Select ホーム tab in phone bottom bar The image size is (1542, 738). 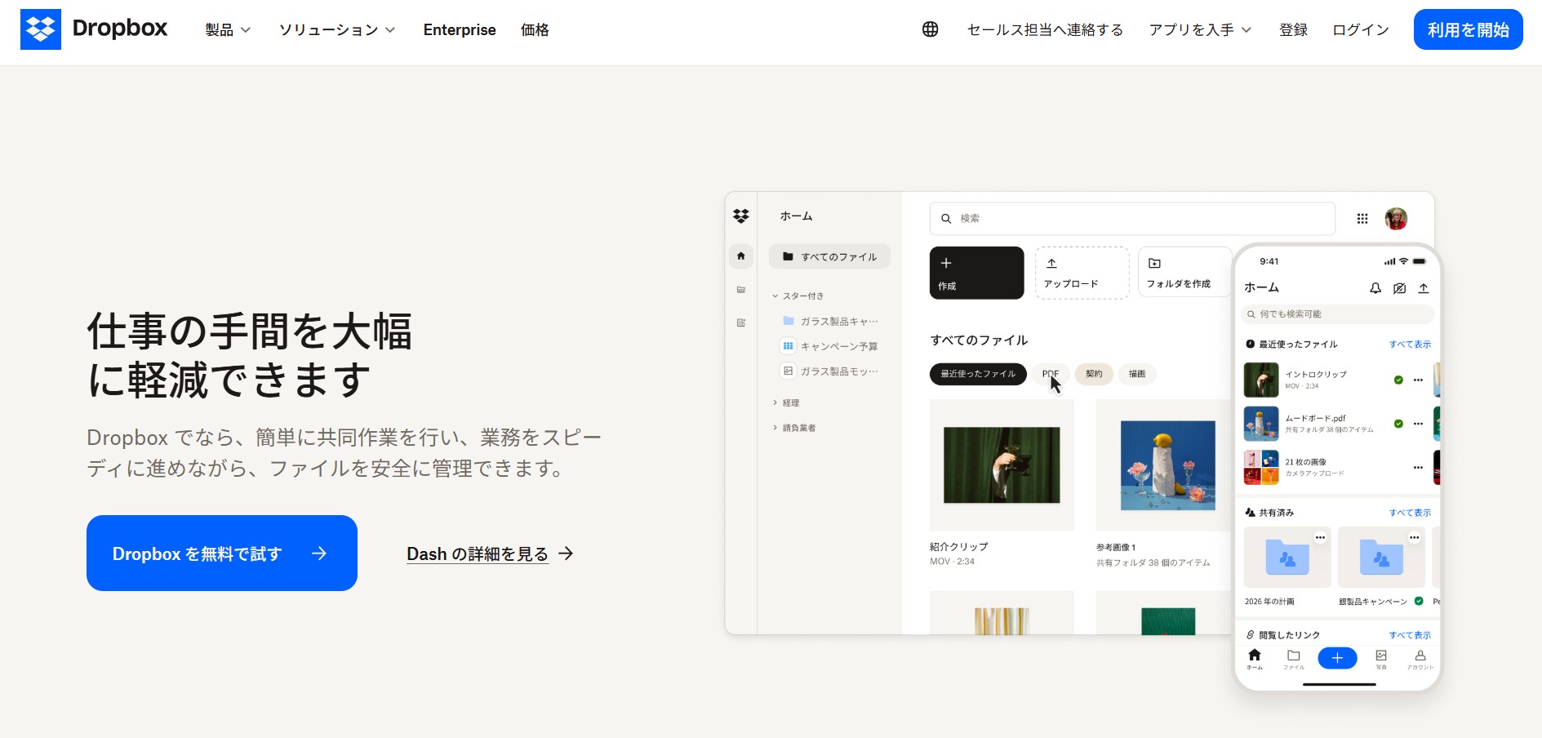click(x=1255, y=659)
